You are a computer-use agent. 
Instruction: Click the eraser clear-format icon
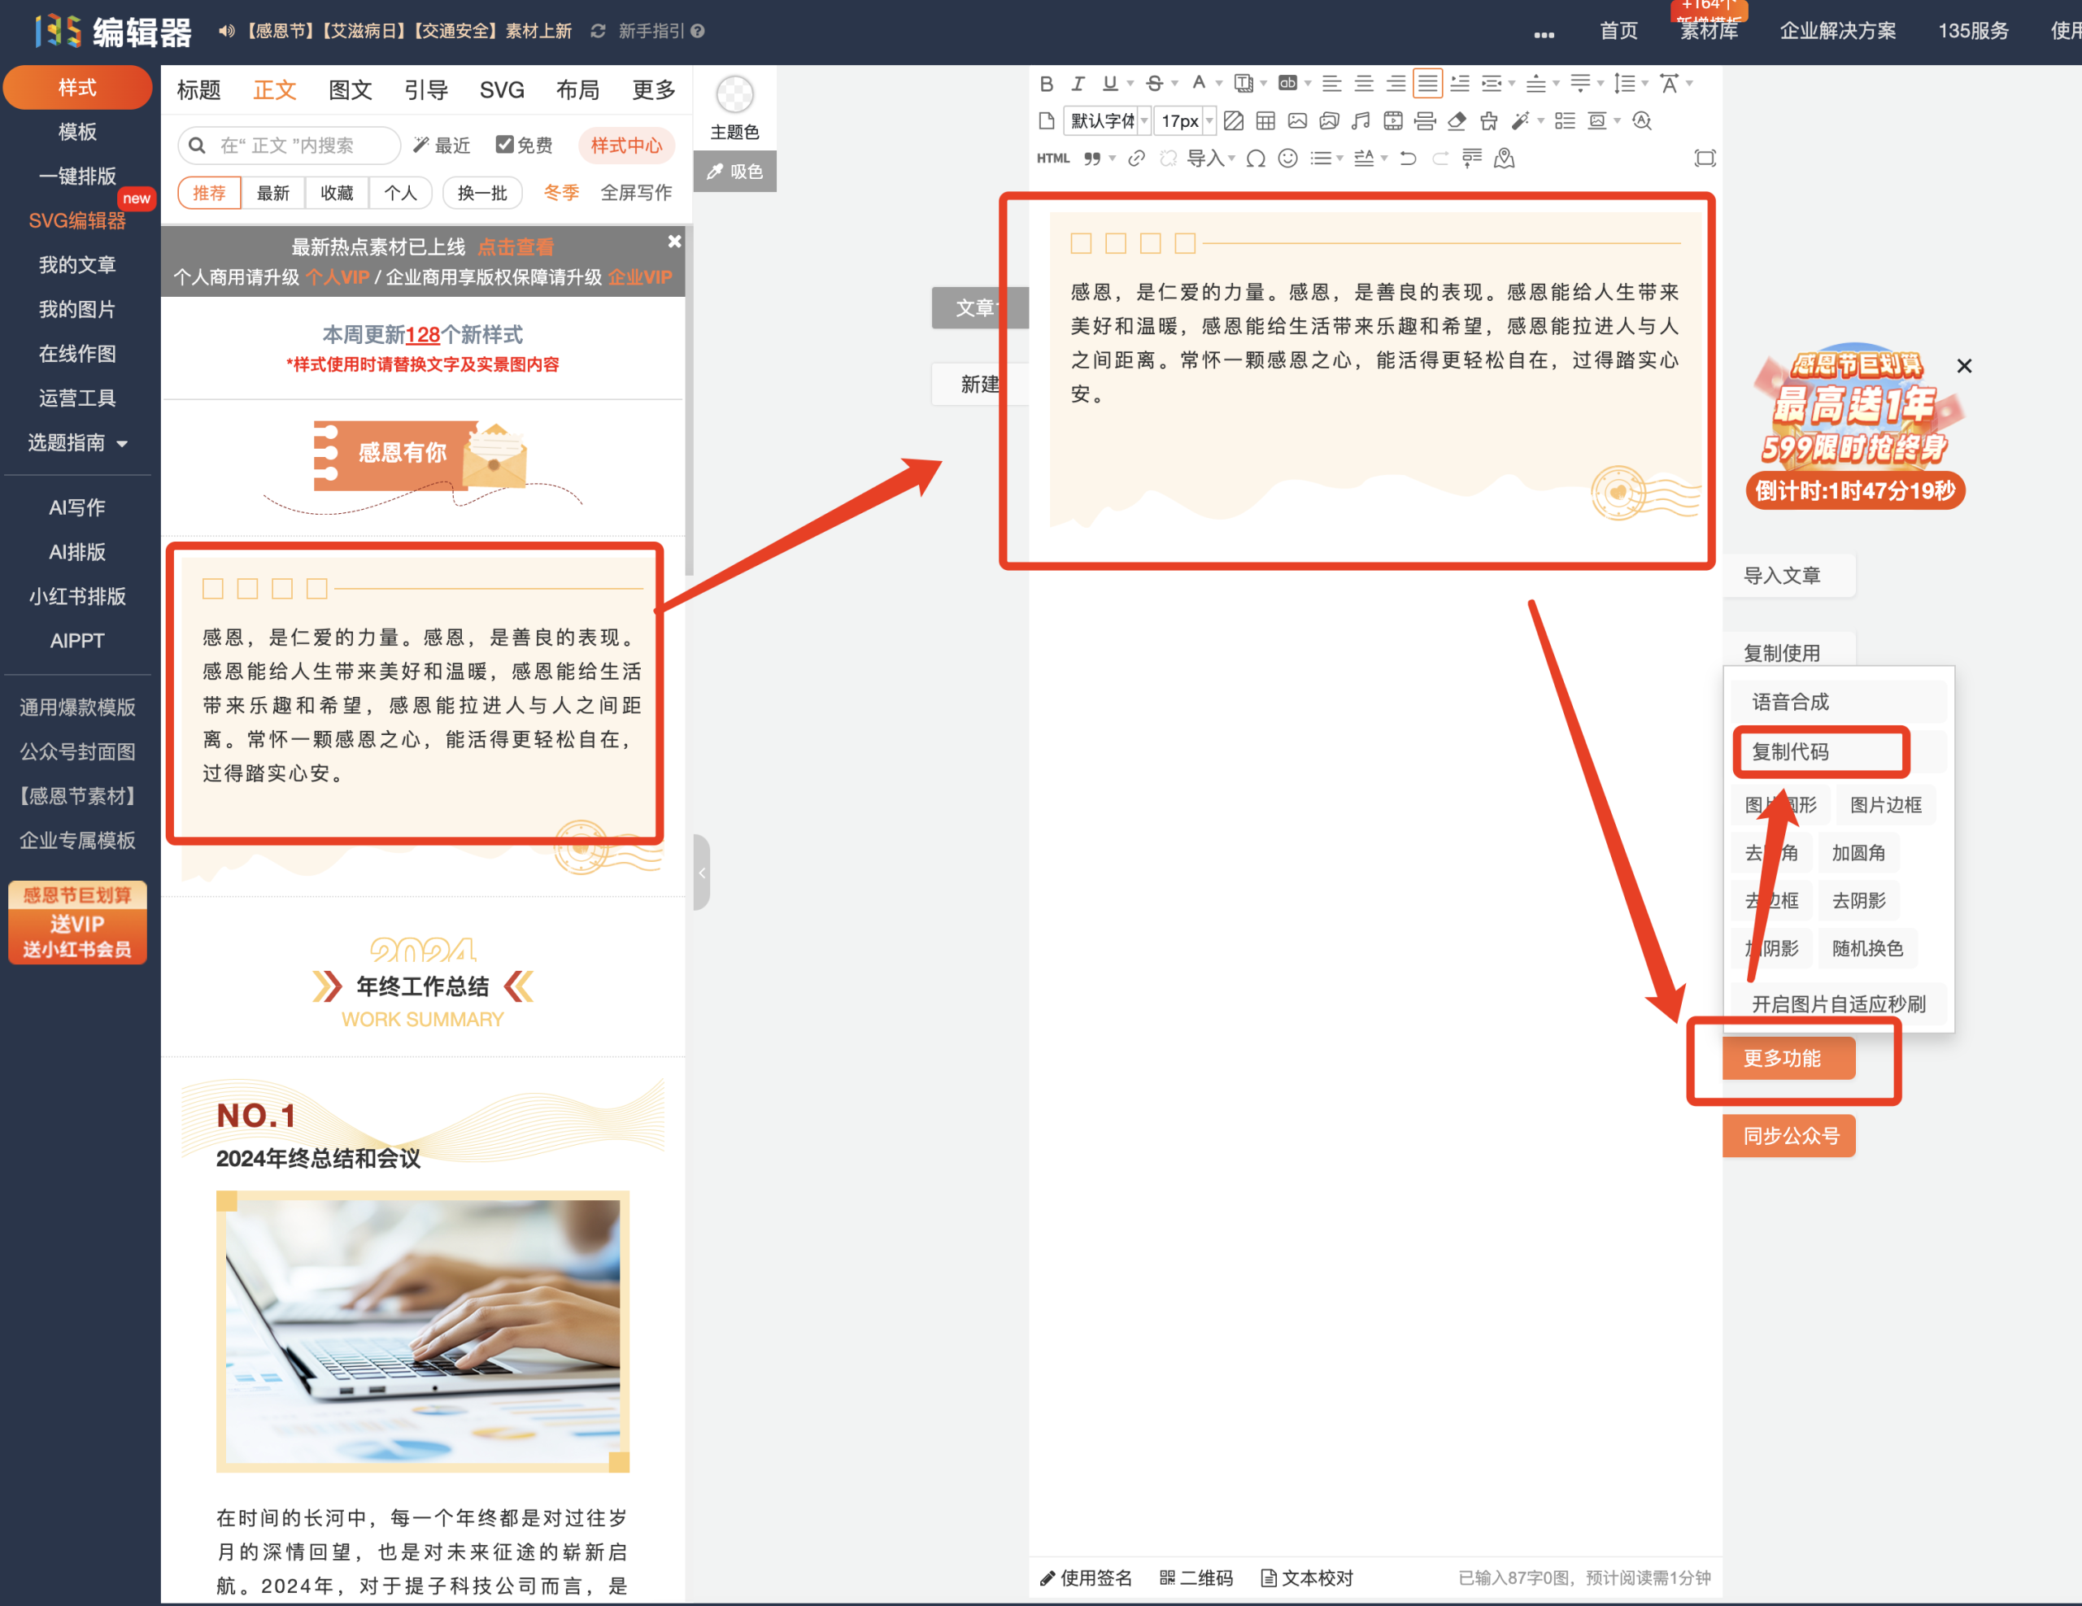(1456, 121)
